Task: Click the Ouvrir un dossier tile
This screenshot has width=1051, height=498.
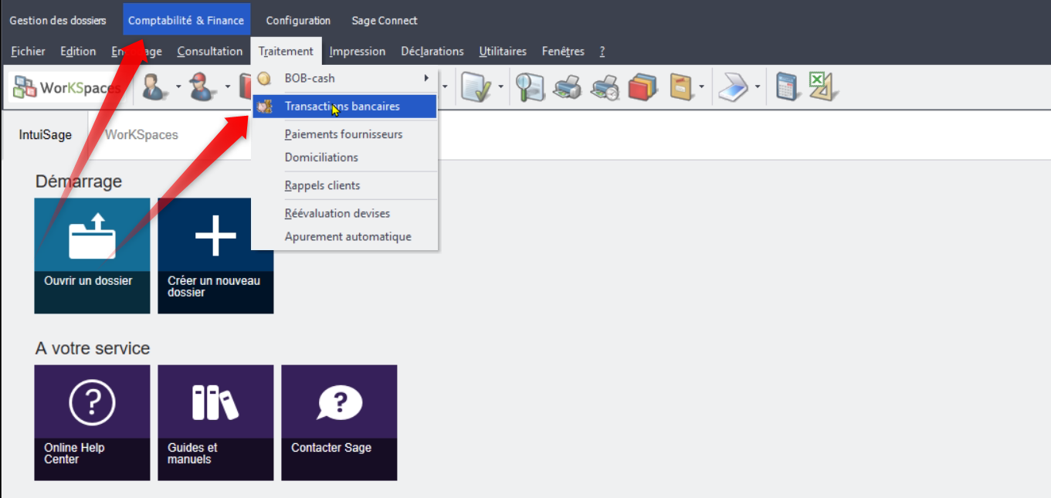Action: [x=92, y=256]
